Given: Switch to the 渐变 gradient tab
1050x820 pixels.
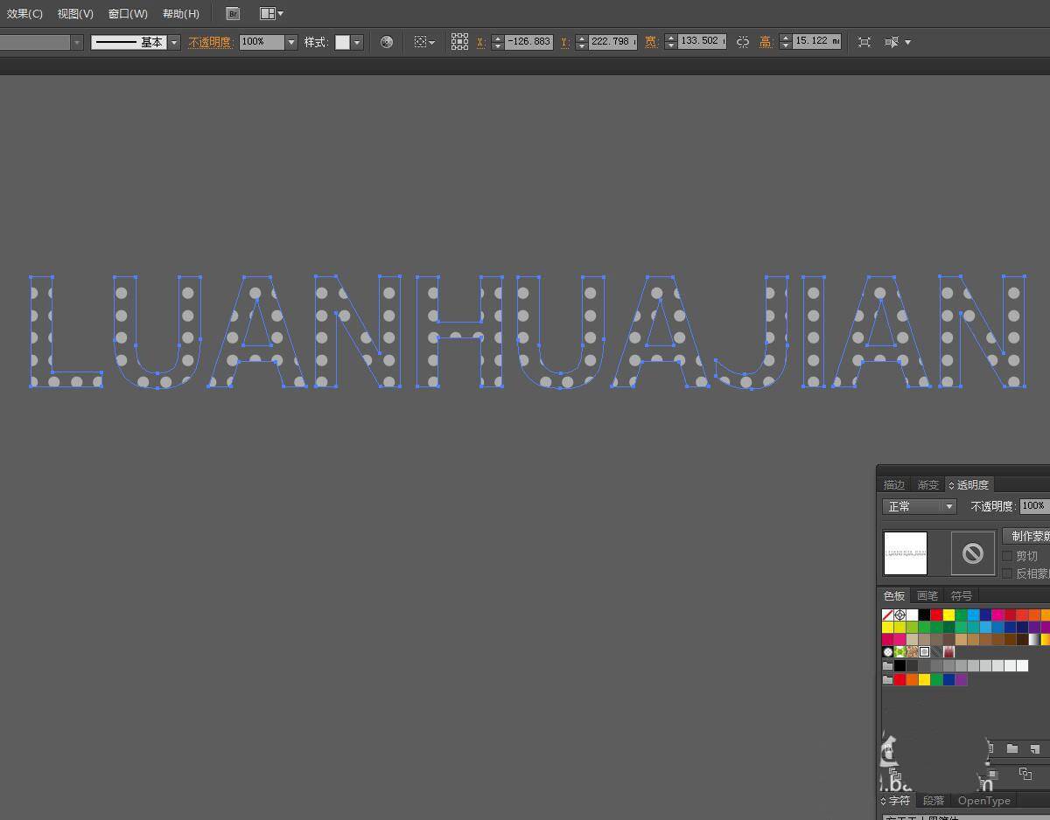Looking at the screenshot, I should [x=927, y=485].
